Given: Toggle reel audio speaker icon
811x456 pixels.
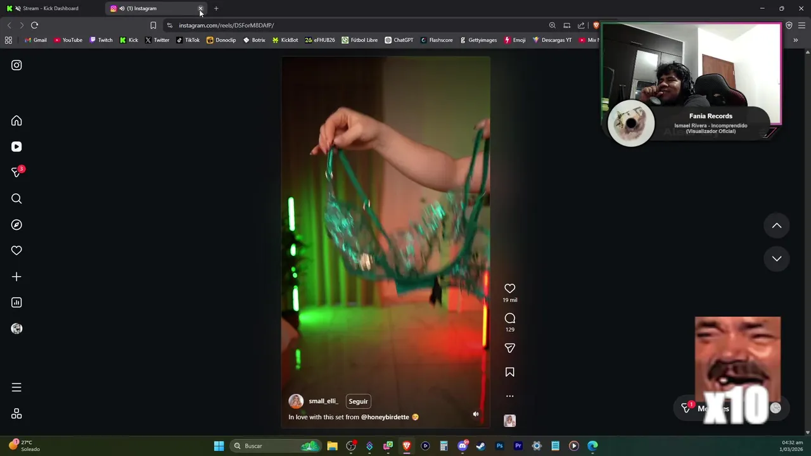Looking at the screenshot, I should tap(476, 414).
